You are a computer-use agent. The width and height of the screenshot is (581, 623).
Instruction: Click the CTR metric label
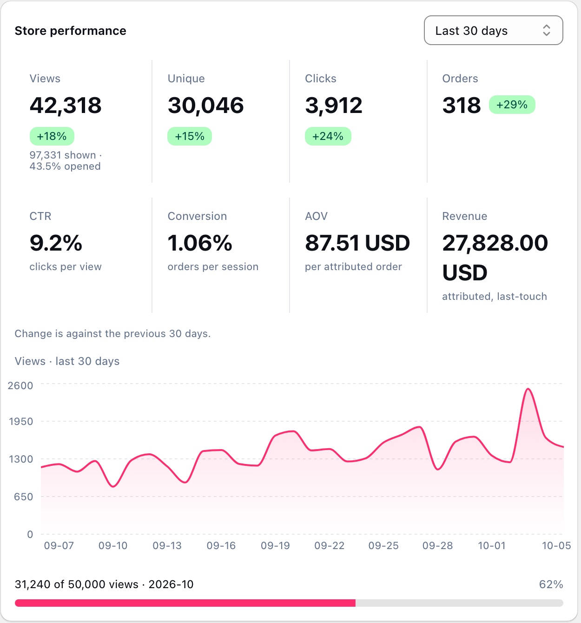pos(40,216)
